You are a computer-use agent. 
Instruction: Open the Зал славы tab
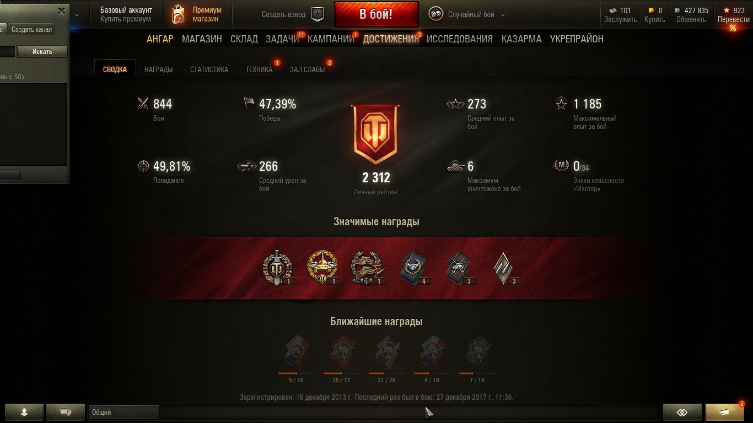click(x=307, y=69)
